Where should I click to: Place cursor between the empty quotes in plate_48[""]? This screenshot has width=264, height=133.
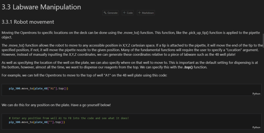pyautogui.click(x=50, y=122)
